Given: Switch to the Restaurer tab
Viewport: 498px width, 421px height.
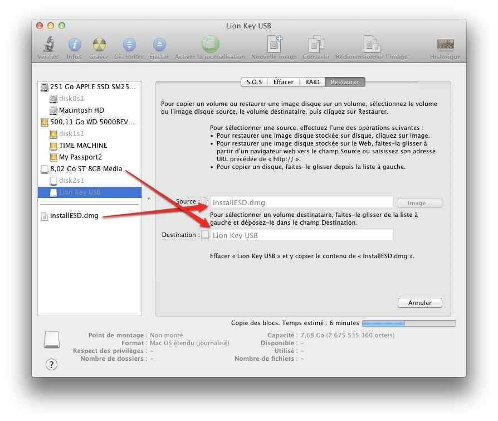Looking at the screenshot, I should (x=345, y=82).
